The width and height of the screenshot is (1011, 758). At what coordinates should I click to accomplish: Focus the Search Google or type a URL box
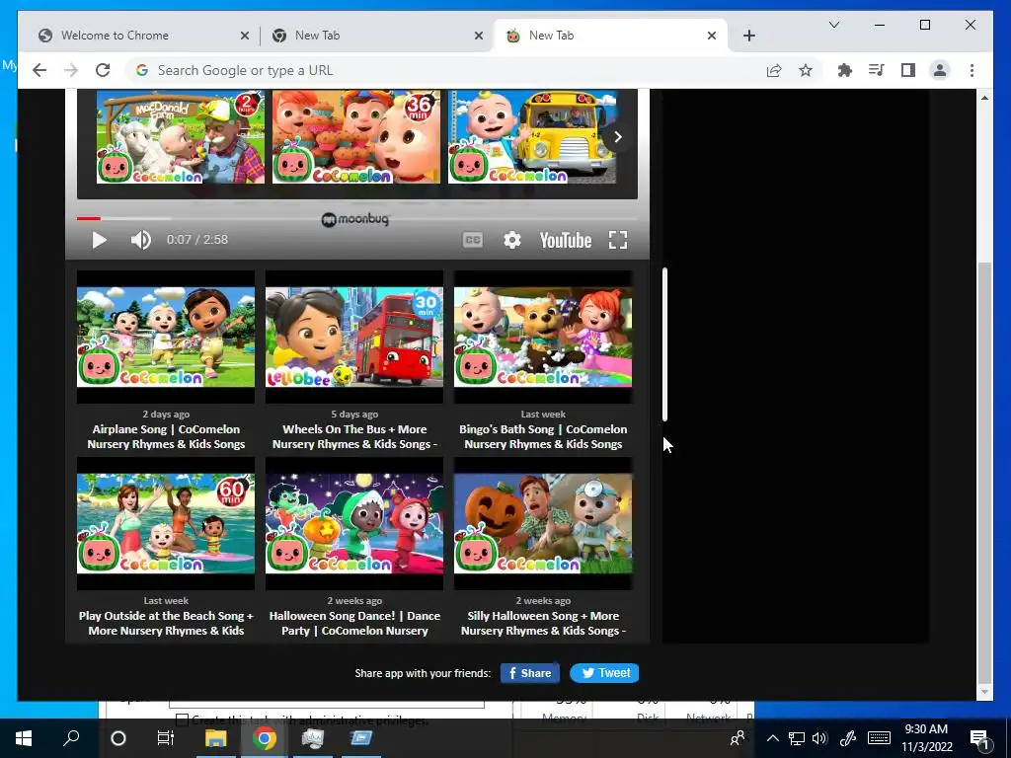tap(445, 70)
